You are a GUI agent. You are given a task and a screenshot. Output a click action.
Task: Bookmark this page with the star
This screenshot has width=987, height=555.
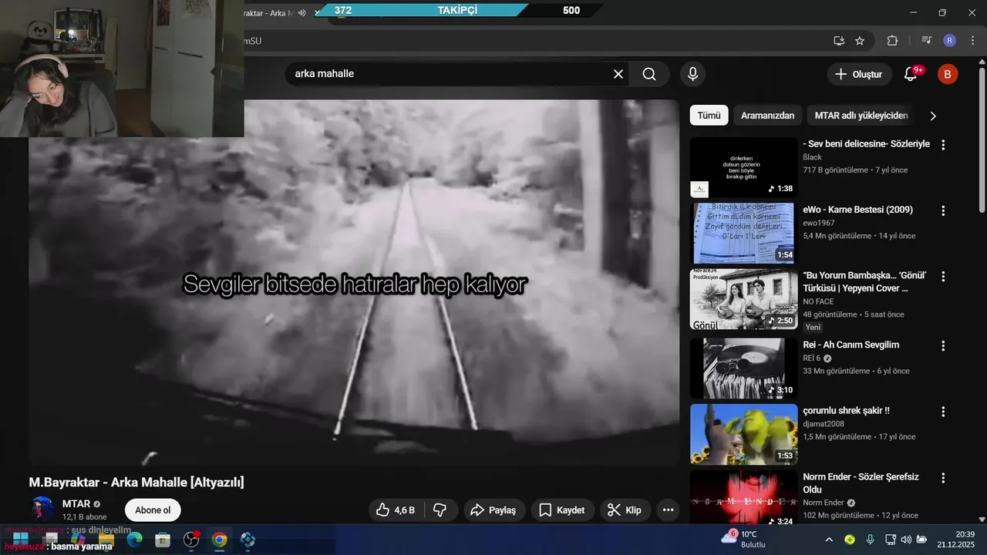[x=860, y=41]
